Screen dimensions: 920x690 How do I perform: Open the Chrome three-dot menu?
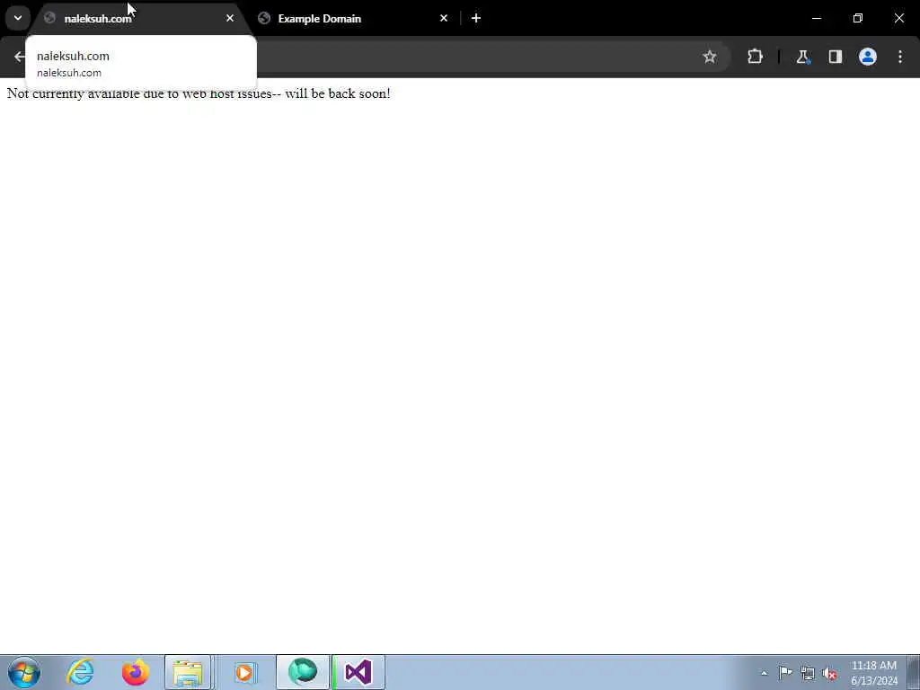pyautogui.click(x=900, y=57)
